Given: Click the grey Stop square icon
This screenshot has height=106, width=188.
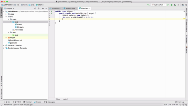Looking at the screenshot, I should pos(178,5).
